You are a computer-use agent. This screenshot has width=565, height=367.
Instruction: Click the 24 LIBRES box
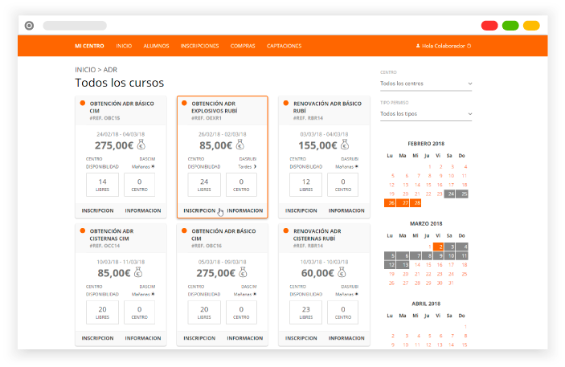[204, 185]
